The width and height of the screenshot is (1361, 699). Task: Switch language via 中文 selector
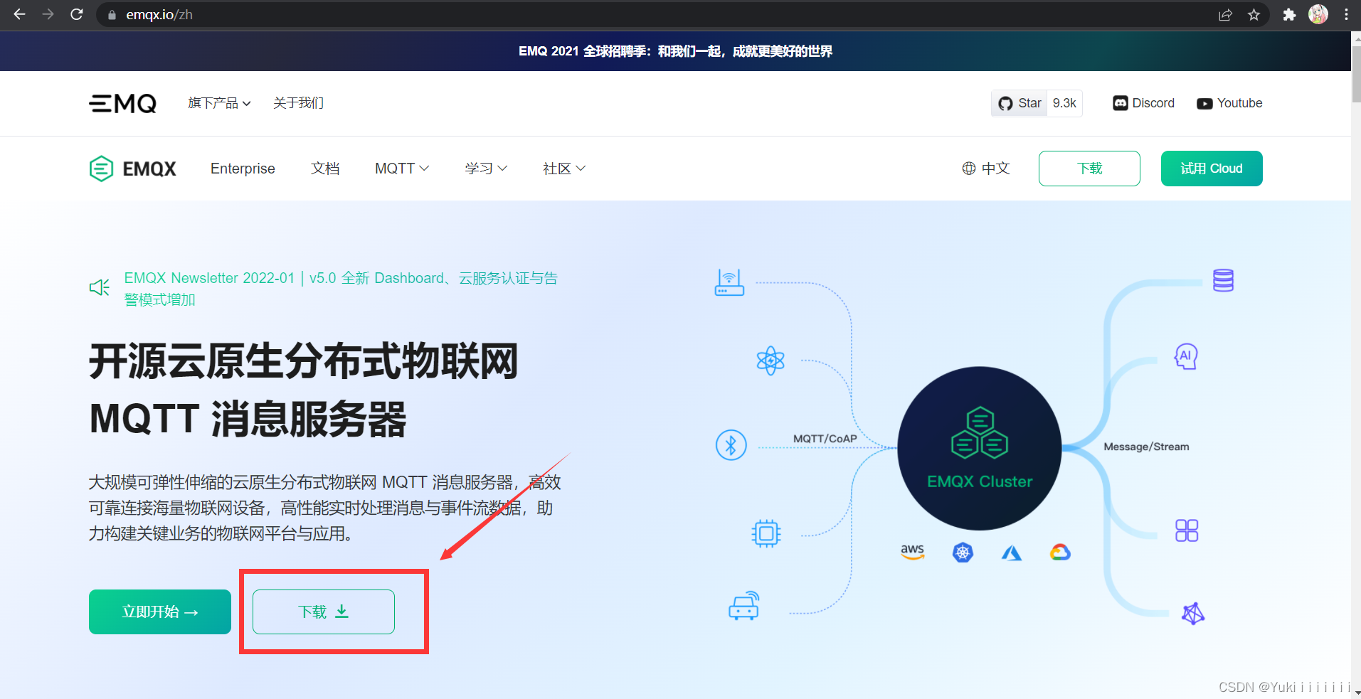986,169
